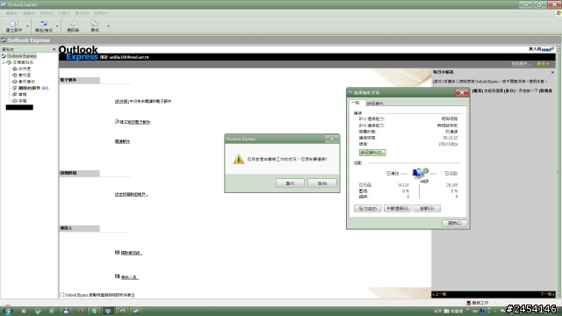Open the Tools (工具) menu
This screenshot has width=562, height=316.
[64, 13]
